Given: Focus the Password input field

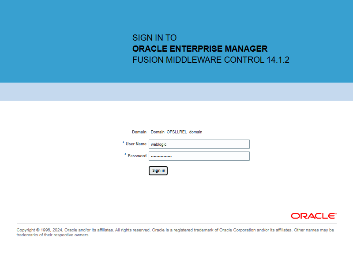Looking at the screenshot, I should point(199,156).
